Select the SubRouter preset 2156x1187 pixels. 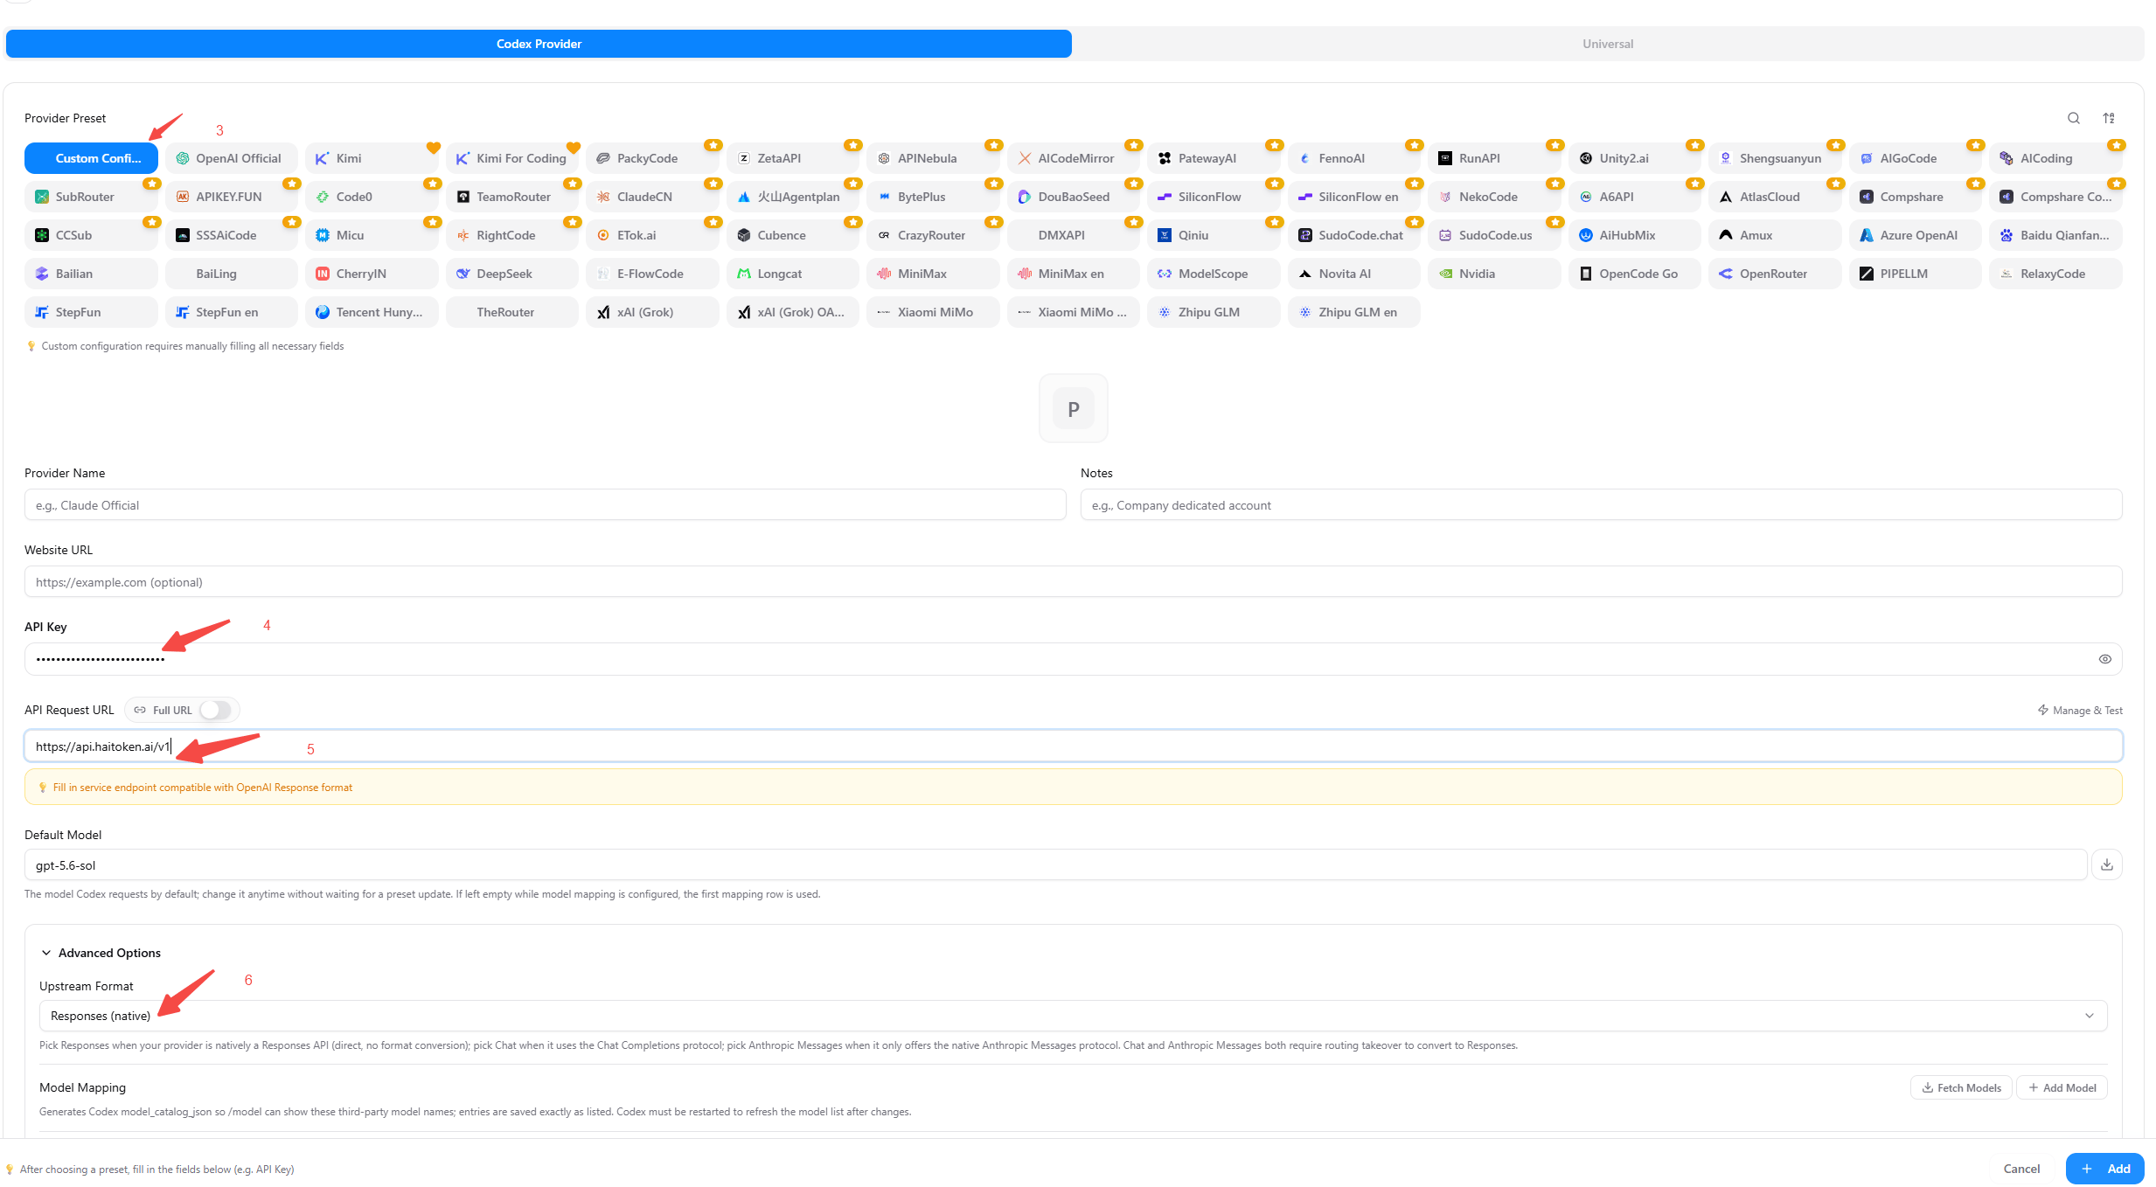(91, 197)
